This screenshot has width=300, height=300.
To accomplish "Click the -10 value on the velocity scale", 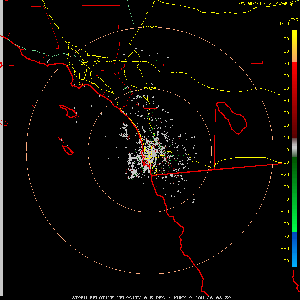I will point(285,162).
